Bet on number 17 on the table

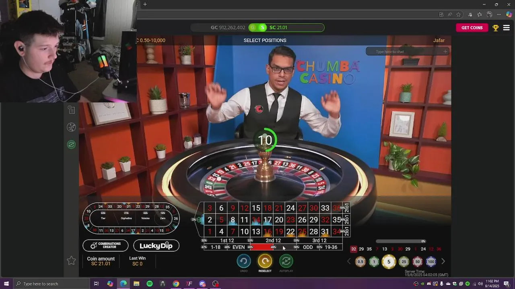point(268,220)
